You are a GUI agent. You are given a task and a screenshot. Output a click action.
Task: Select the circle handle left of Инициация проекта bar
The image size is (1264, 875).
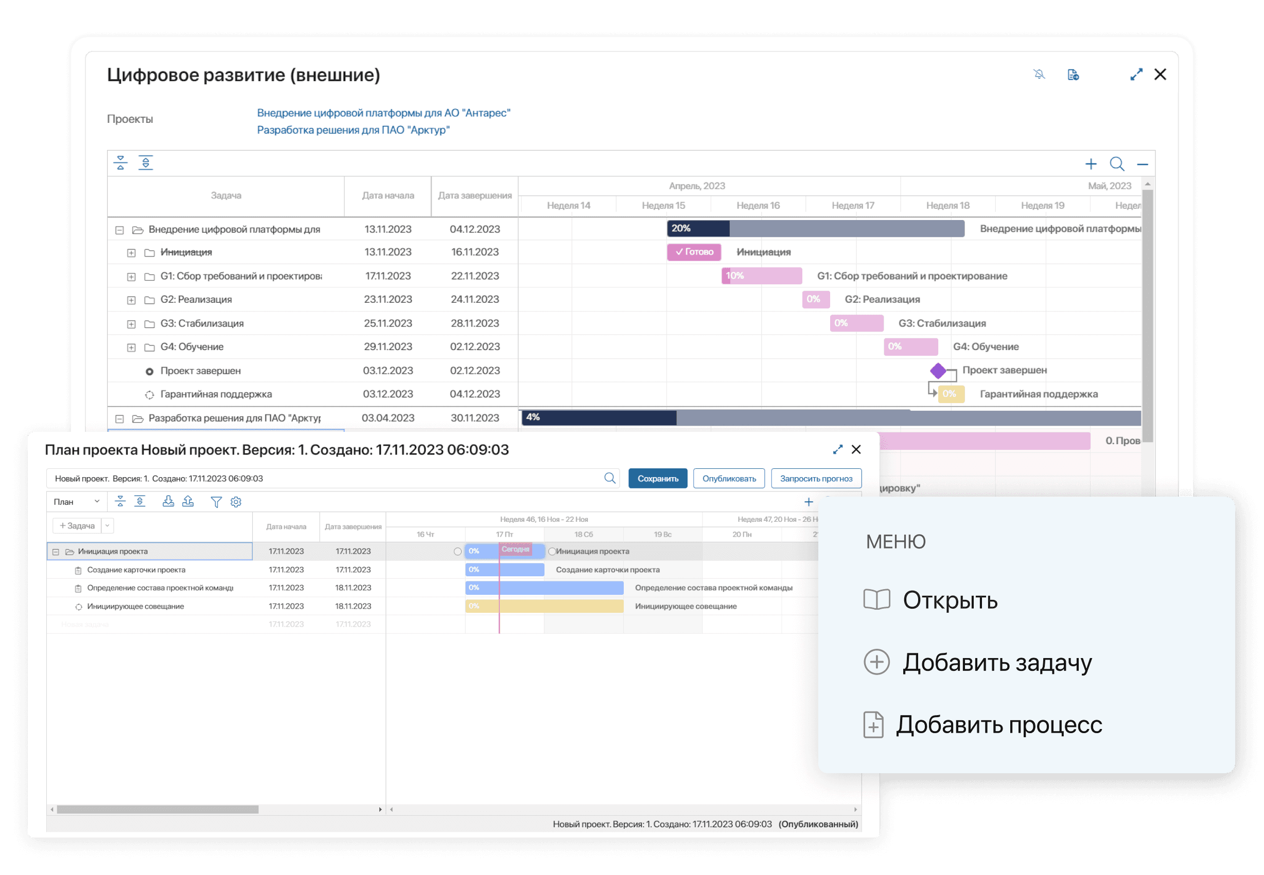point(458,552)
